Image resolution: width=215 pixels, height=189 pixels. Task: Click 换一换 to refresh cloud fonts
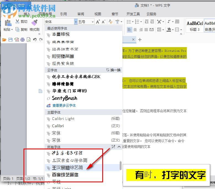tap(114, 70)
